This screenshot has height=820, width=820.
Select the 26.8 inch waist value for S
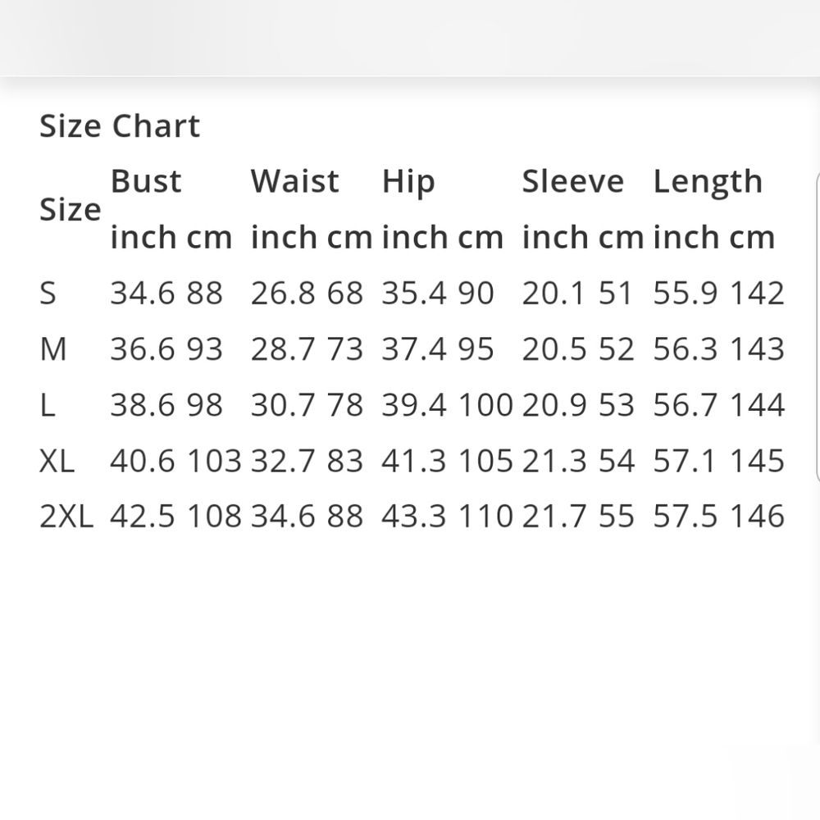coord(285,294)
